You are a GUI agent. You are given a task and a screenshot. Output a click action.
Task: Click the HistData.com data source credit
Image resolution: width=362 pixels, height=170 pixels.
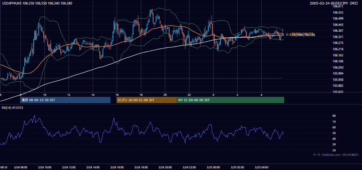pyautogui.click(x=336, y=155)
